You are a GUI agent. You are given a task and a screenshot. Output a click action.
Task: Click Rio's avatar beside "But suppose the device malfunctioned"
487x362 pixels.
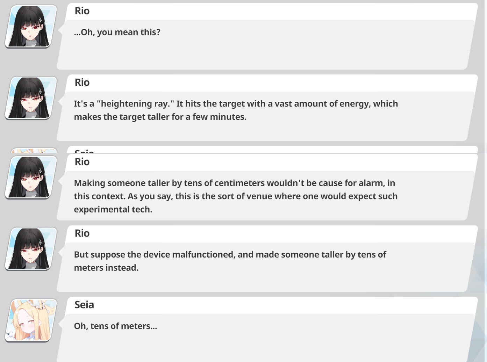click(x=31, y=249)
